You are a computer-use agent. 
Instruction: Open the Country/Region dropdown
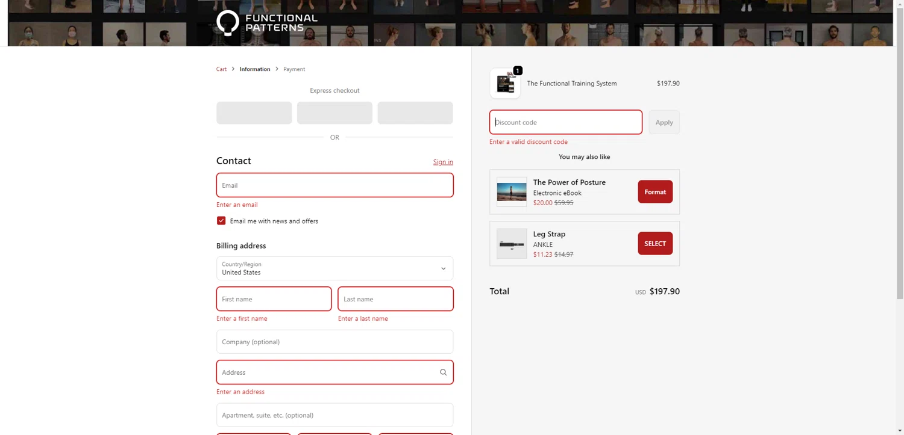(334, 268)
